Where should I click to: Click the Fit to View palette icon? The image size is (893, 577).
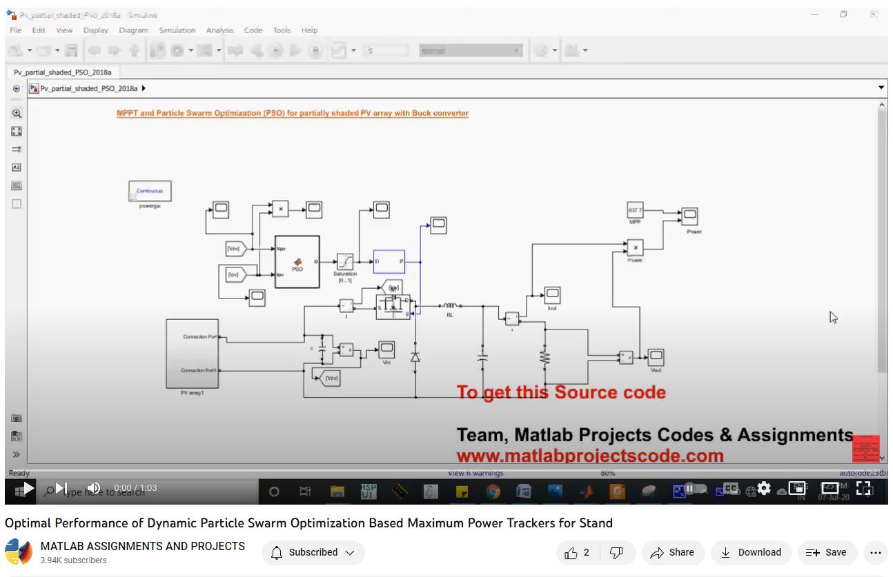(x=17, y=132)
